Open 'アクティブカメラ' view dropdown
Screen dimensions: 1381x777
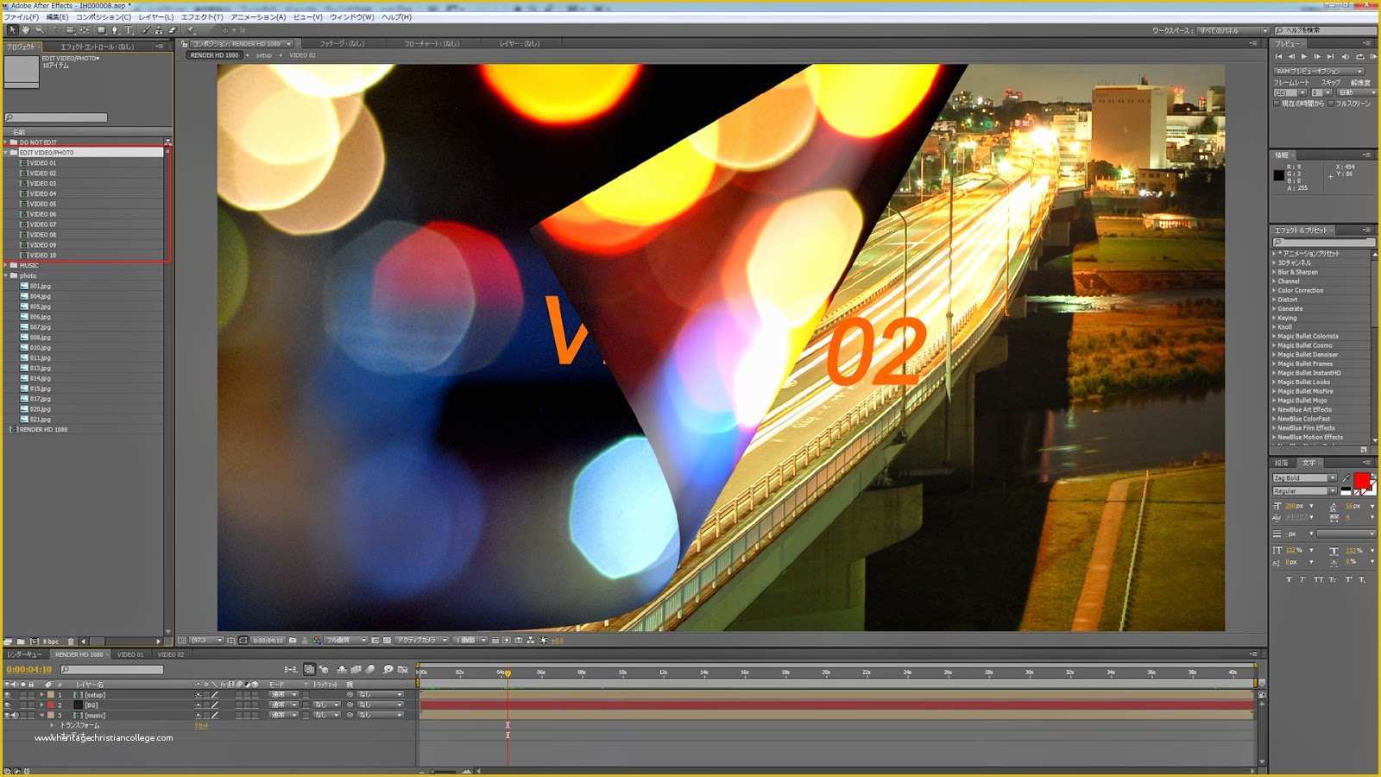[x=421, y=641]
